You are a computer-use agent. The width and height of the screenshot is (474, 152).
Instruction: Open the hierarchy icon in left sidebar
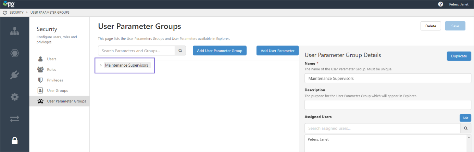tap(15, 31)
